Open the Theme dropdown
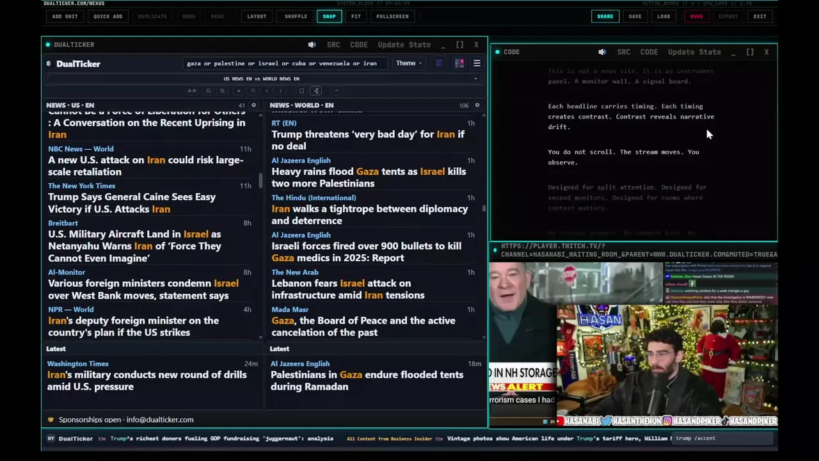 tap(408, 63)
